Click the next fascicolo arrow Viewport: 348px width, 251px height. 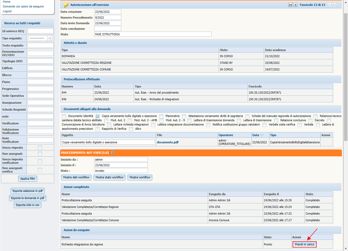[329, 5]
